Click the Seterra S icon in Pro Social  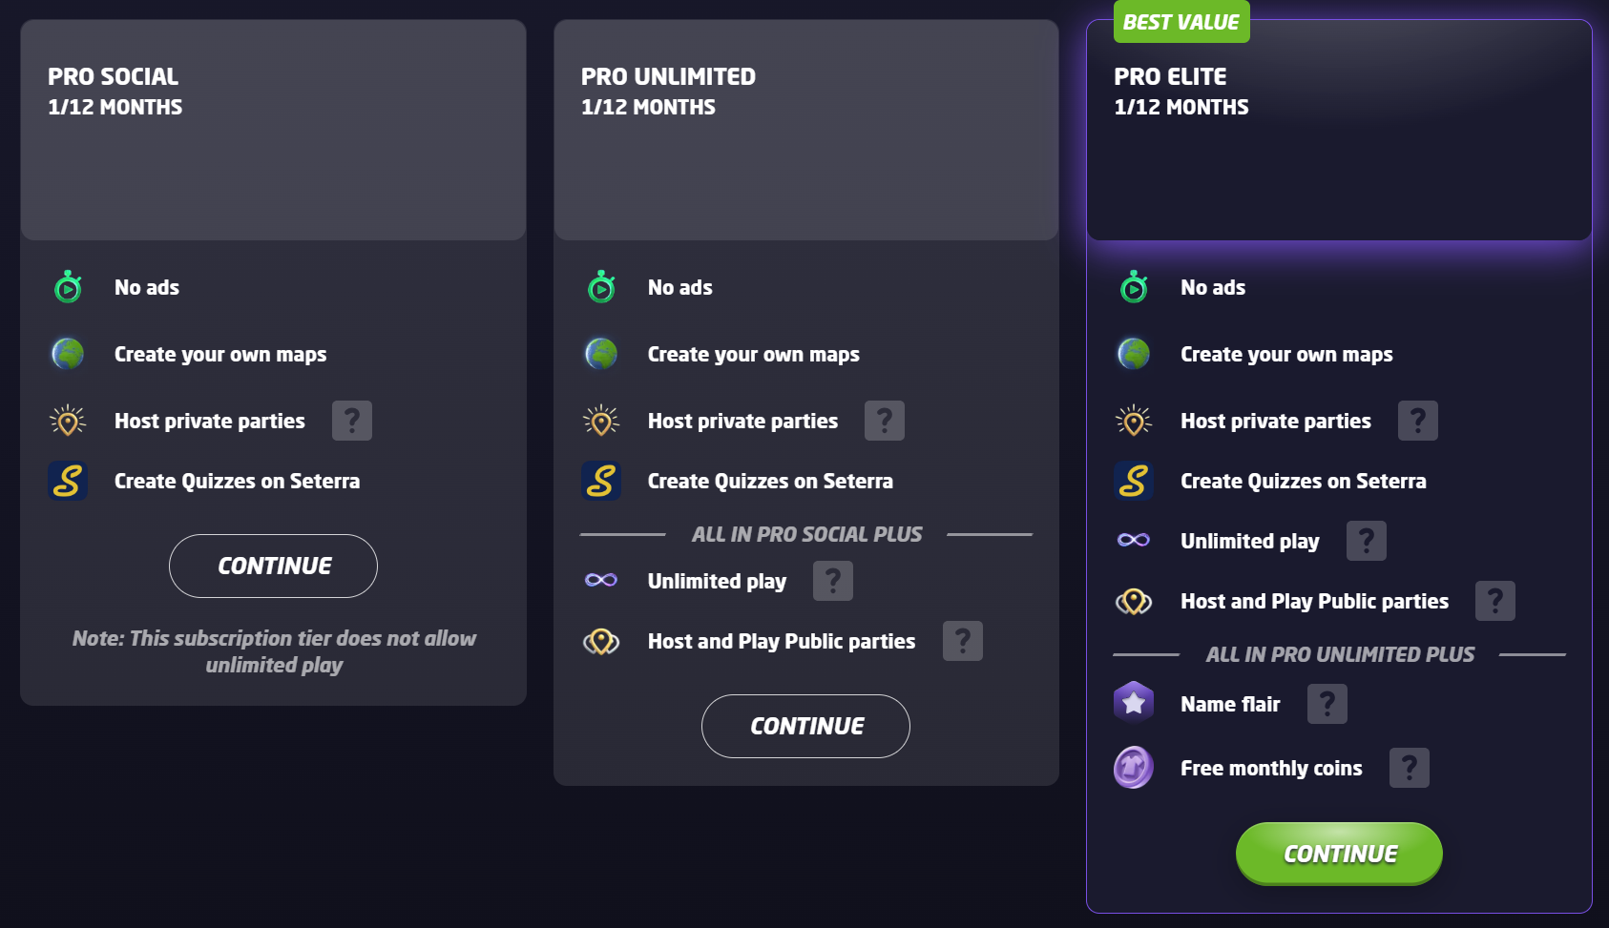tap(68, 481)
